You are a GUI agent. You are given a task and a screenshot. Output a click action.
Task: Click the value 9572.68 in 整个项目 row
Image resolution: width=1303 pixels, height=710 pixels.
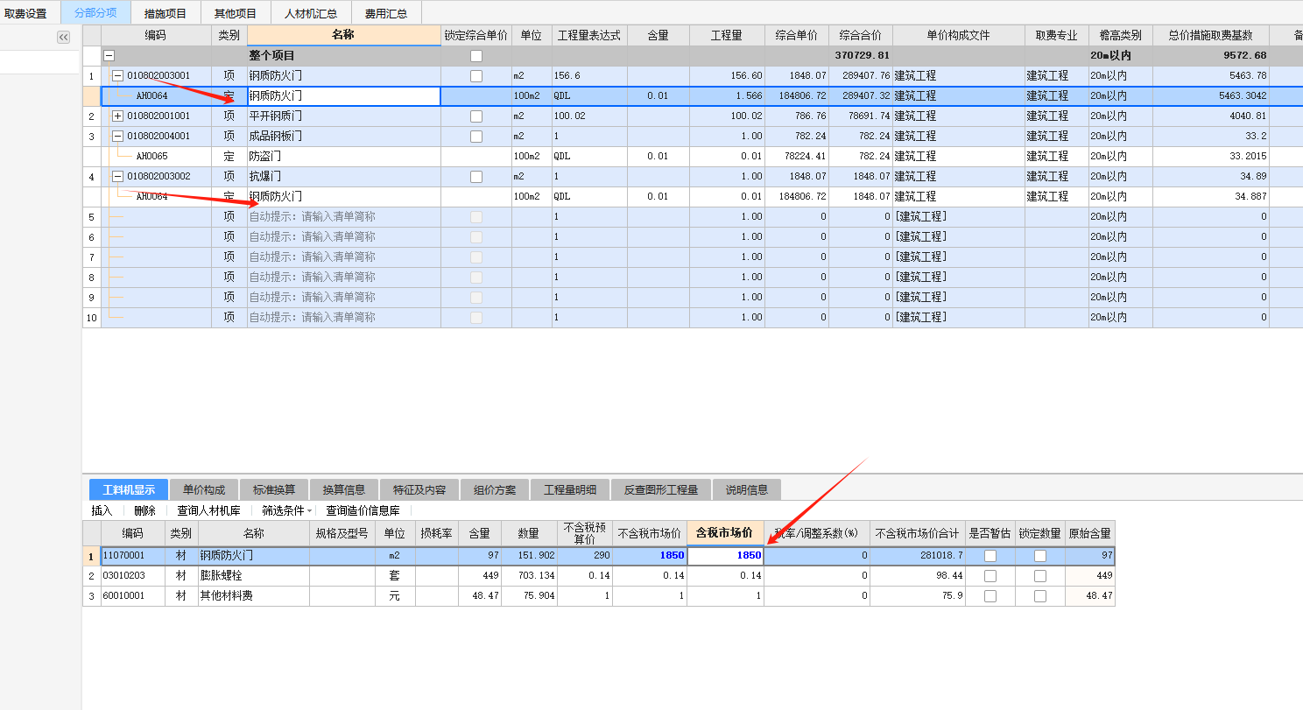tap(1244, 55)
